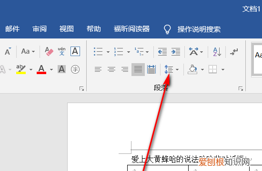Open the Paragraph dialog launcher

click(241, 88)
